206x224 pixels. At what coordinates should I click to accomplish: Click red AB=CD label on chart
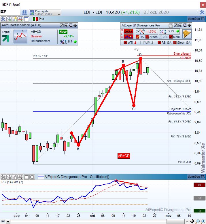click(124, 156)
